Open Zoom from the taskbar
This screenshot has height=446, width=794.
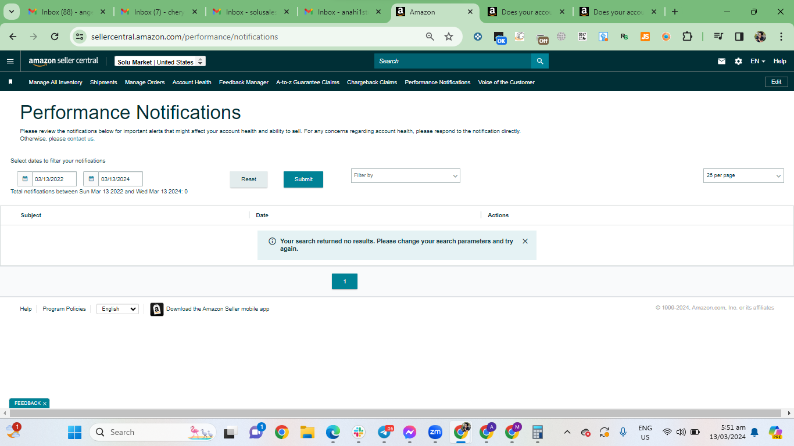point(435,432)
